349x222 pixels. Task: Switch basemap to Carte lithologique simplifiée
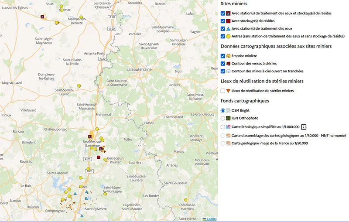pyautogui.click(x=223, y=127)
